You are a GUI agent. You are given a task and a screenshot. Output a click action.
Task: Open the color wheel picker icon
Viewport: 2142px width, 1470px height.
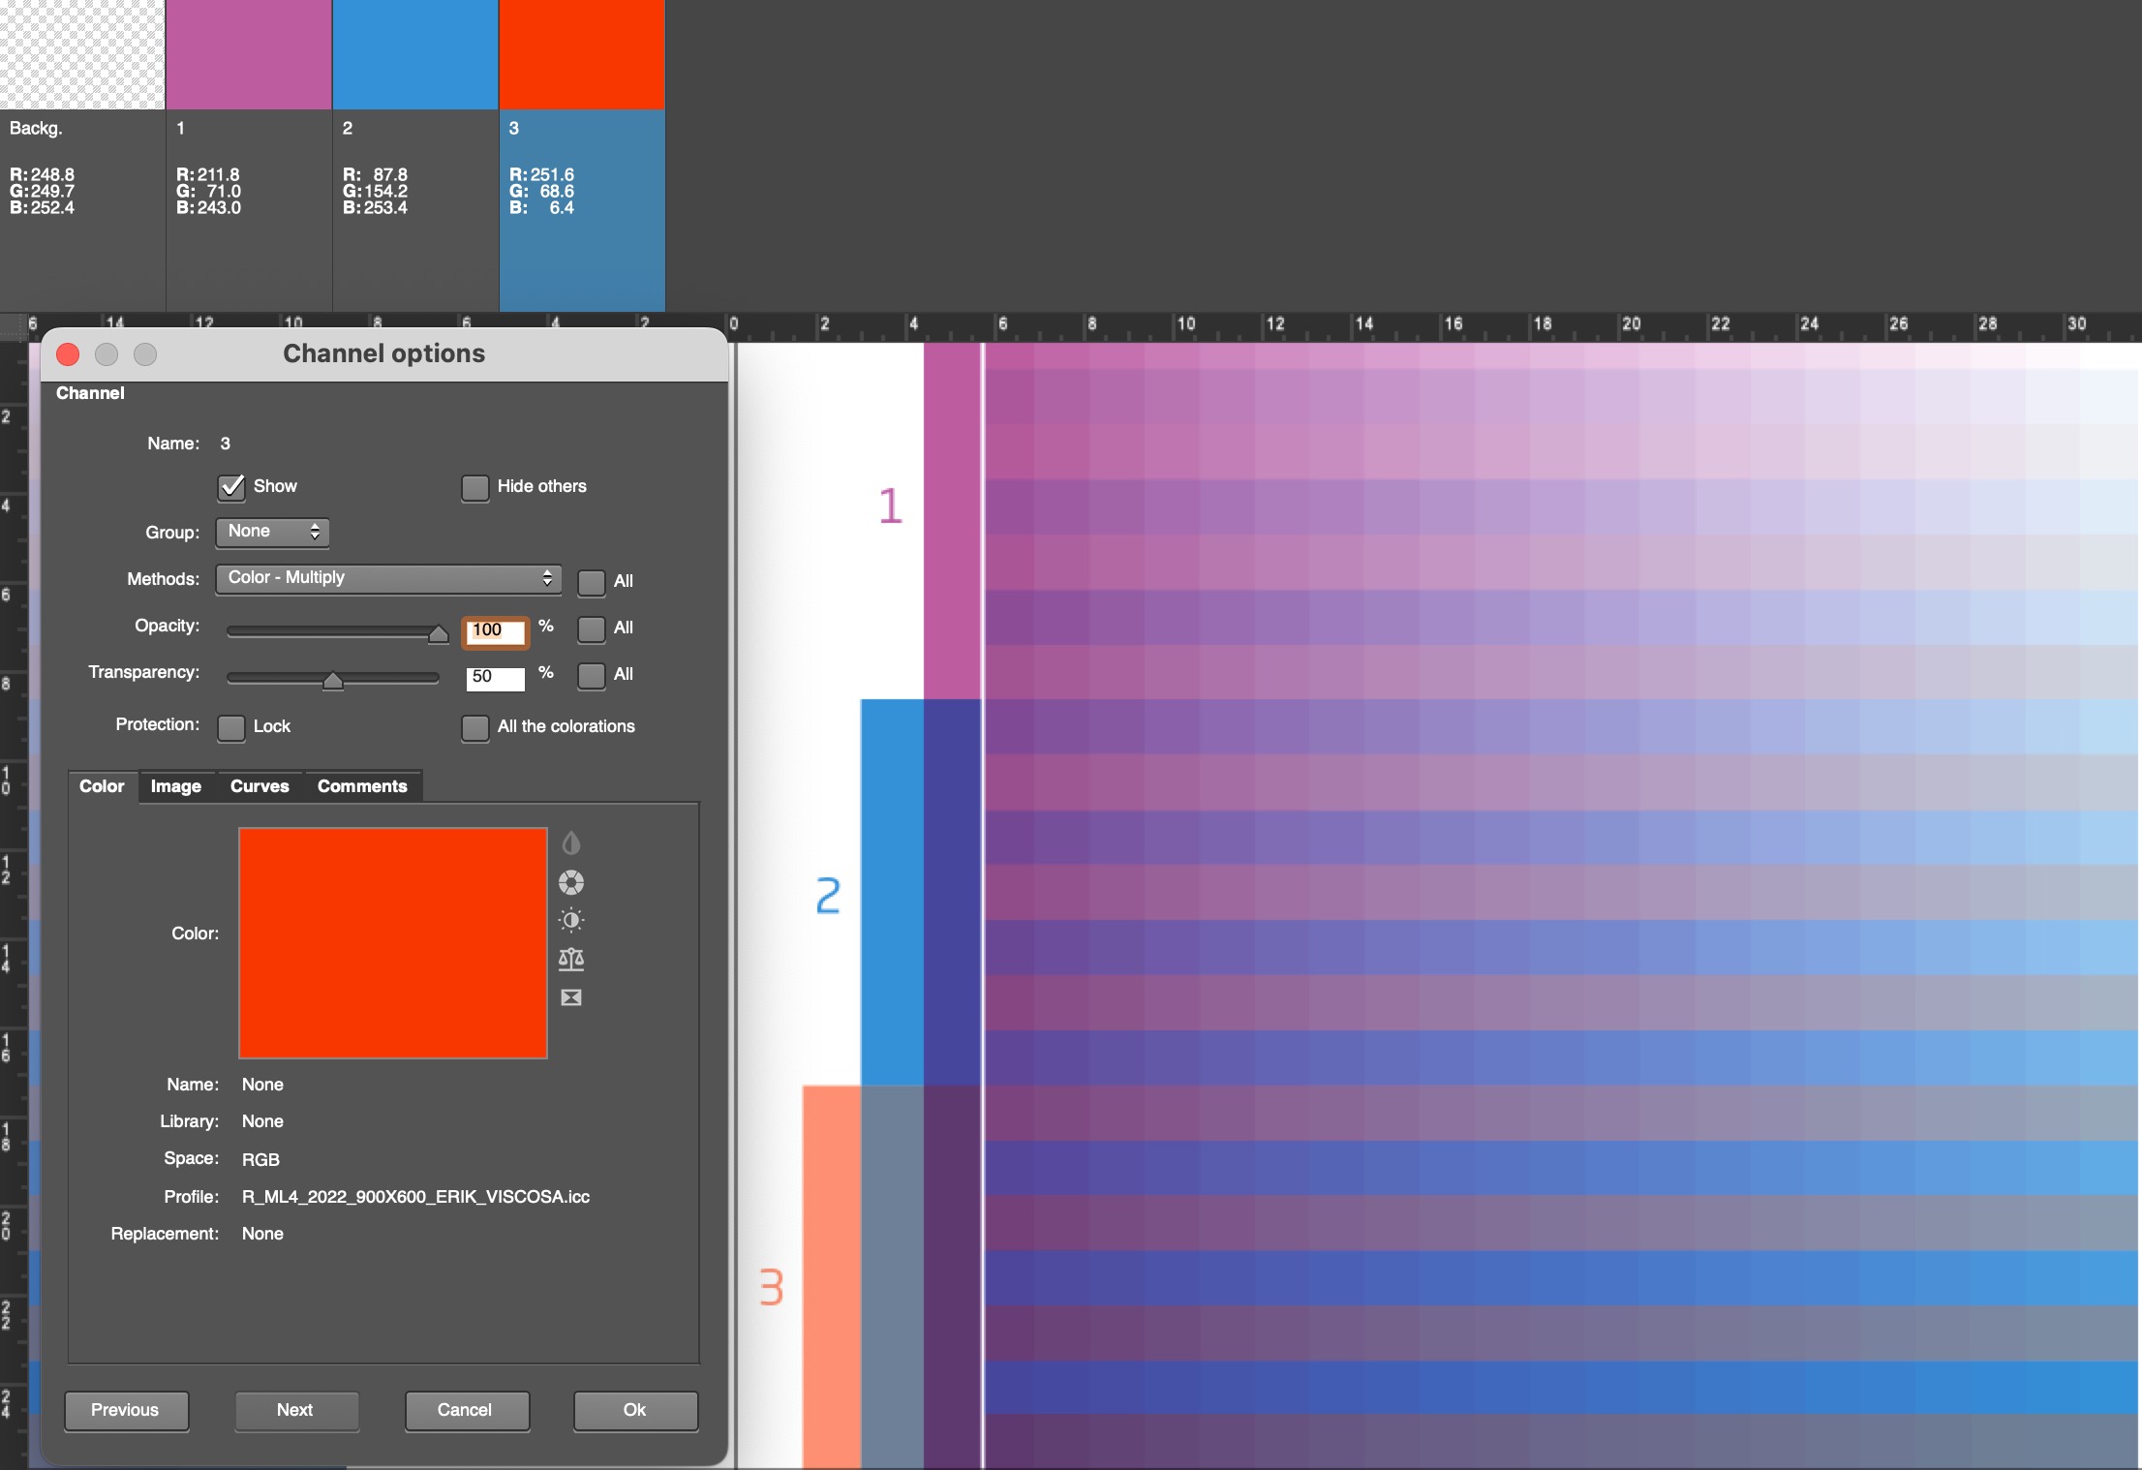tap(571, 882)
